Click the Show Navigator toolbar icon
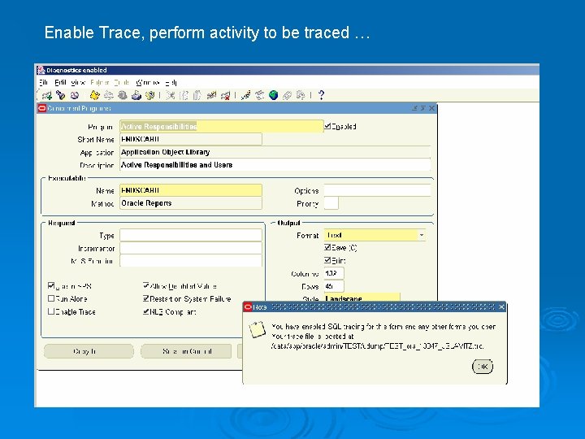The image size is (585, 439). tap(75, 96)
